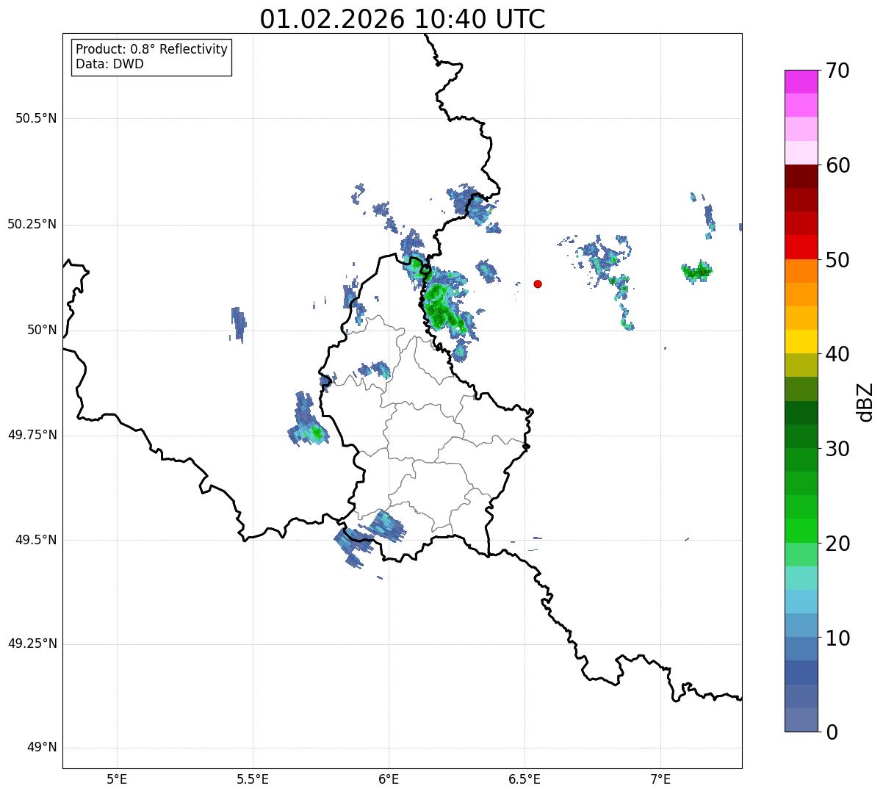Image resolution: width=883 pixels, height=794 pixels.
Task: Click the 50 value on the colorbar
Action: coord(838,260)
